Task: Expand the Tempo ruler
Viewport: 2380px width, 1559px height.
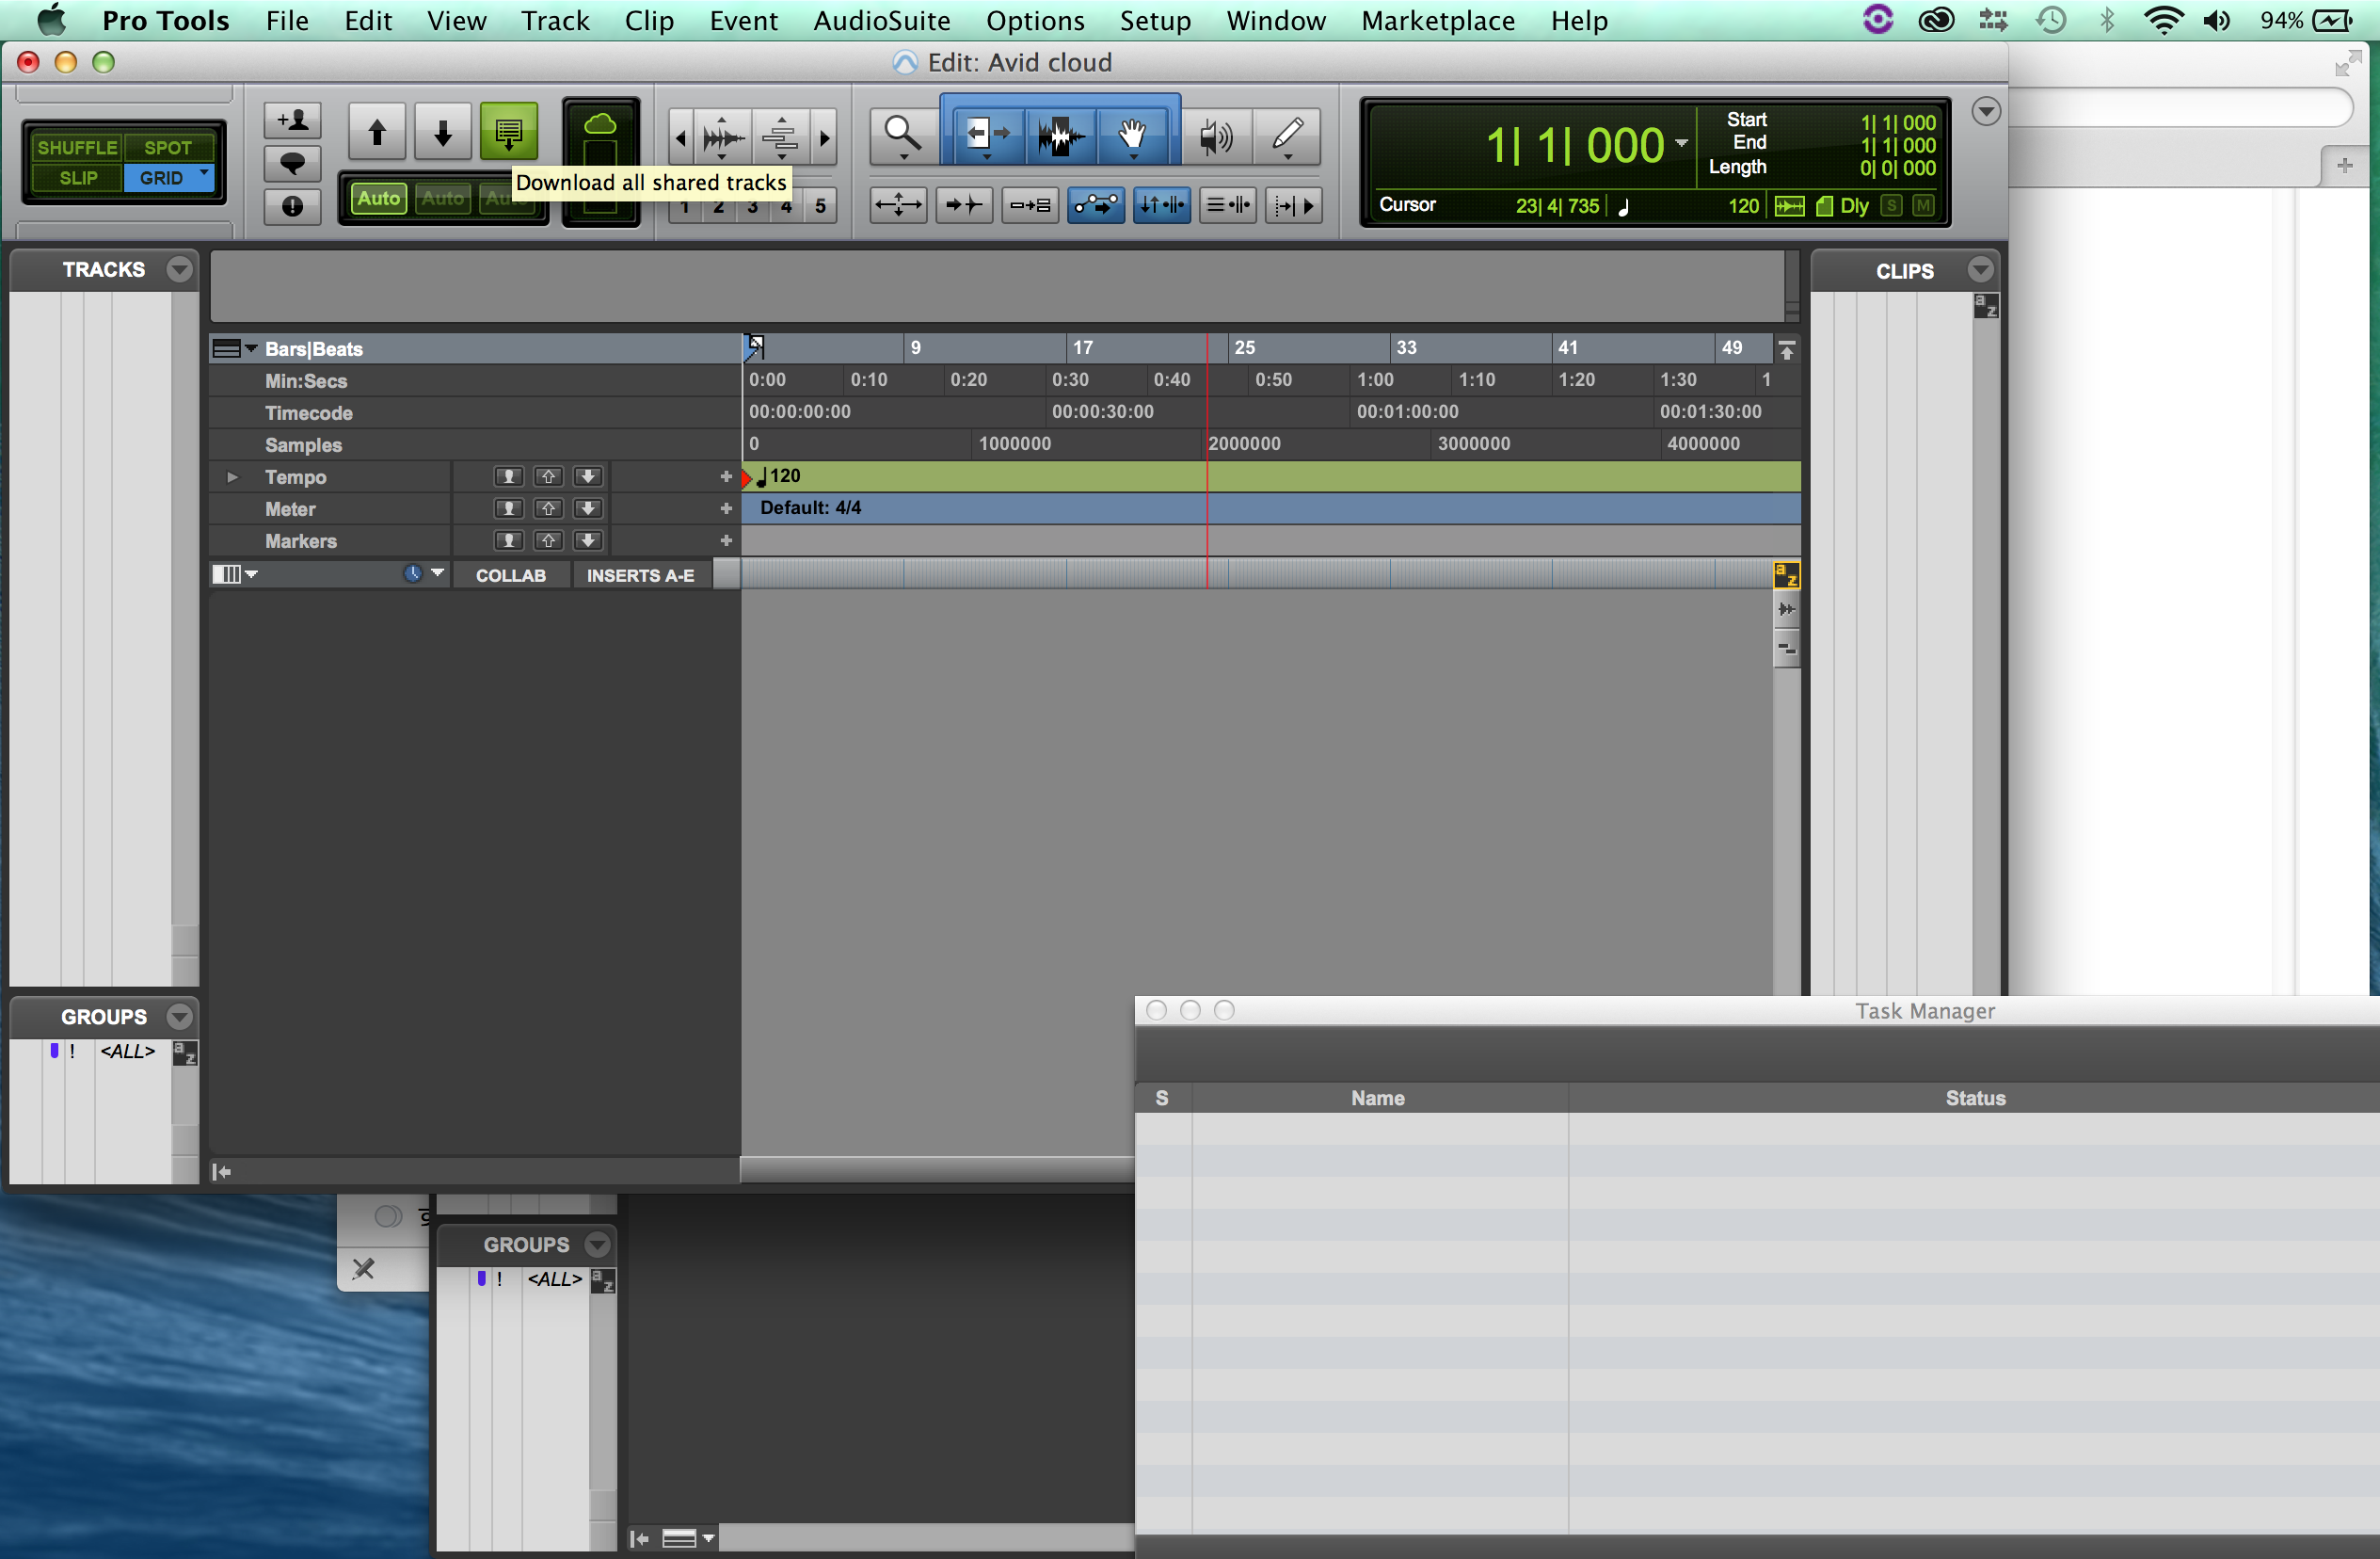Action: coord(232,476)
